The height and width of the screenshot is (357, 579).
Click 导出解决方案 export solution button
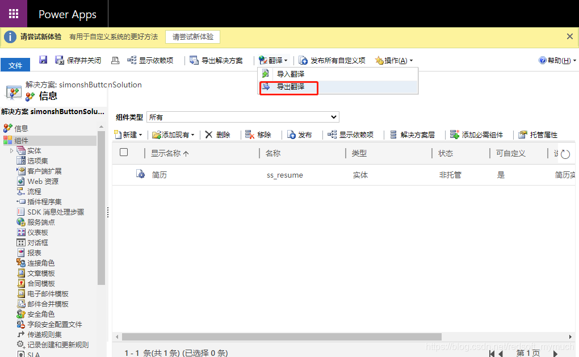[x=216, y=60]
